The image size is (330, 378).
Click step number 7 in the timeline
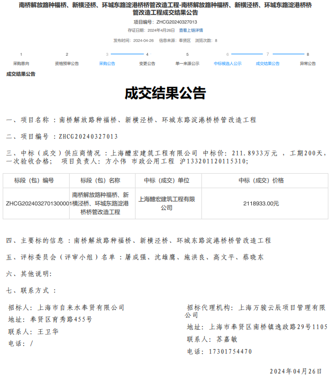click(268, 54)
